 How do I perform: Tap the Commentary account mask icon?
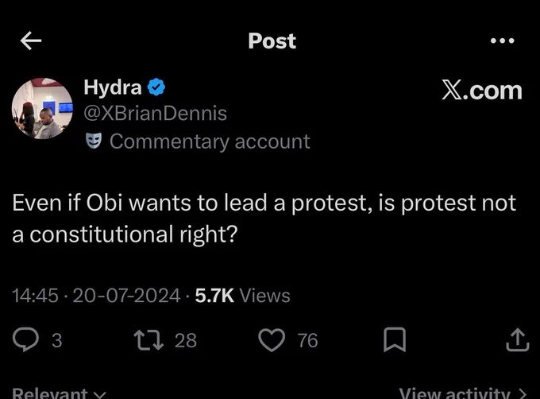tap(94, 141)
